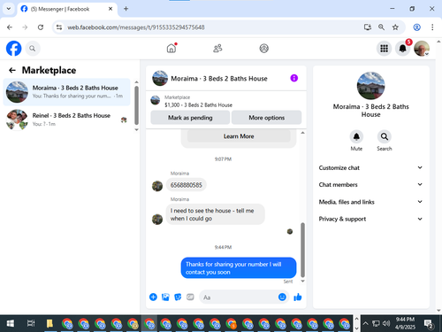Viewport: 442px width, 332px height.
Task: Show hidden system tray icons
Action: 365,324
